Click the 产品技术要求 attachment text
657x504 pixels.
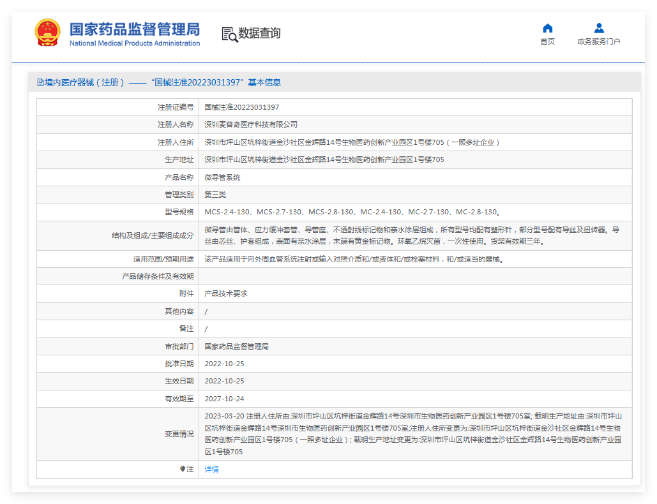pos(226,293)
